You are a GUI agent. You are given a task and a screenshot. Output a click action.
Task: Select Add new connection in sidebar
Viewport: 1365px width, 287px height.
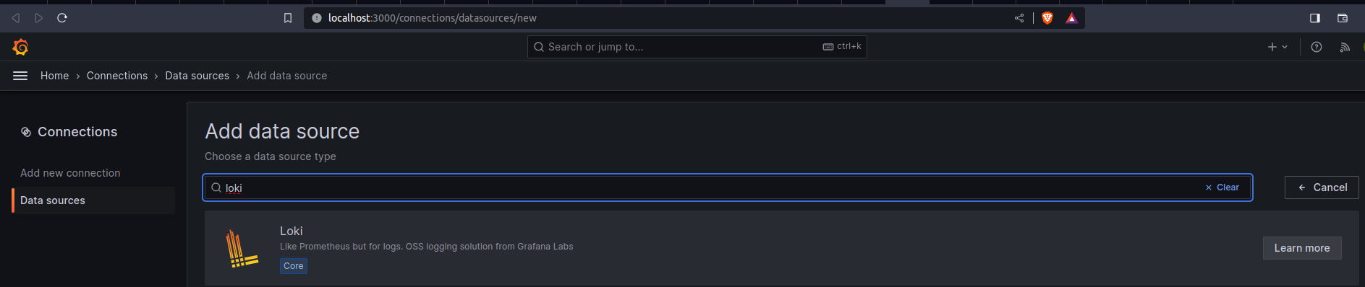point(70,173)
